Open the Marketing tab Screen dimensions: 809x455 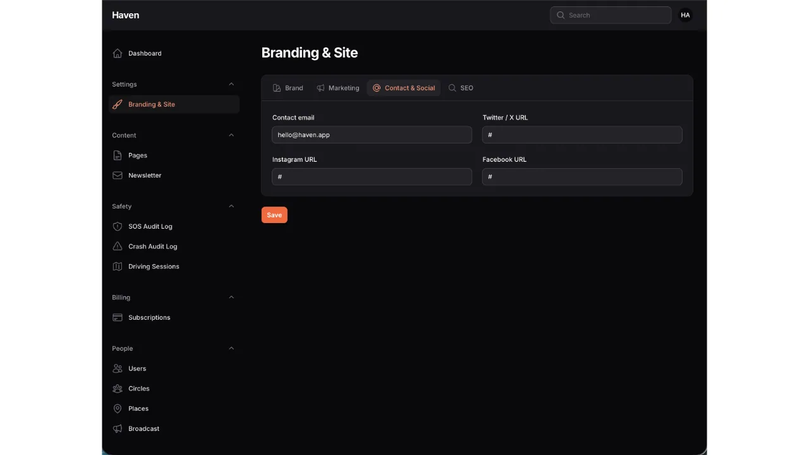[x=338, y=88]
